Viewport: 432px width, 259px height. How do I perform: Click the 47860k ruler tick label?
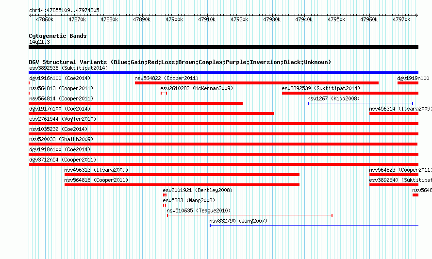[45, 19]
